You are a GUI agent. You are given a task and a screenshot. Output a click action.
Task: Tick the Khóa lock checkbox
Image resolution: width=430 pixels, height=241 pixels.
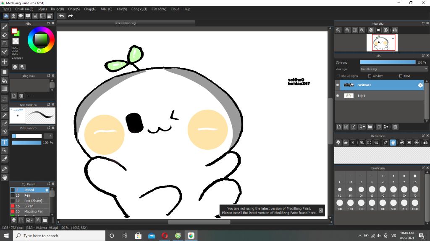coord(401,76)
